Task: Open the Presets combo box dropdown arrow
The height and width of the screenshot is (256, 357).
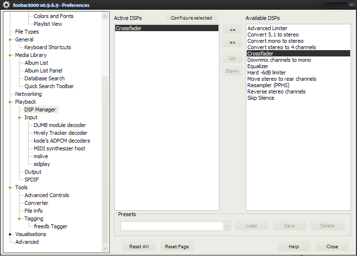Action: point(227,226)
